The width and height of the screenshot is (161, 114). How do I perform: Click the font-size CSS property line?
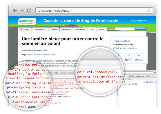pyautogui.click(x=130, y=84)
